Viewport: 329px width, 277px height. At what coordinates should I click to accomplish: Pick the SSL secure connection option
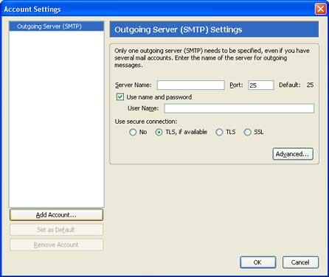(247, 132)
